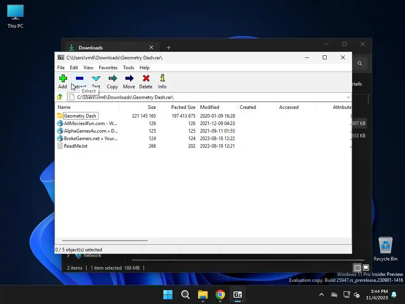Viewport: 405px width, 304px height.
Task: Click the BrokeGamers.net file name
Action: [x=91, y=138]
